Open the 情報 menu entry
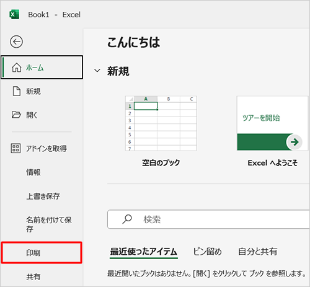The image size is (310, 287). 42,172
